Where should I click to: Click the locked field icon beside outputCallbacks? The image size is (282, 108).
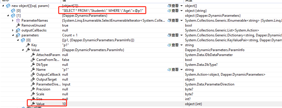(18, 30)
